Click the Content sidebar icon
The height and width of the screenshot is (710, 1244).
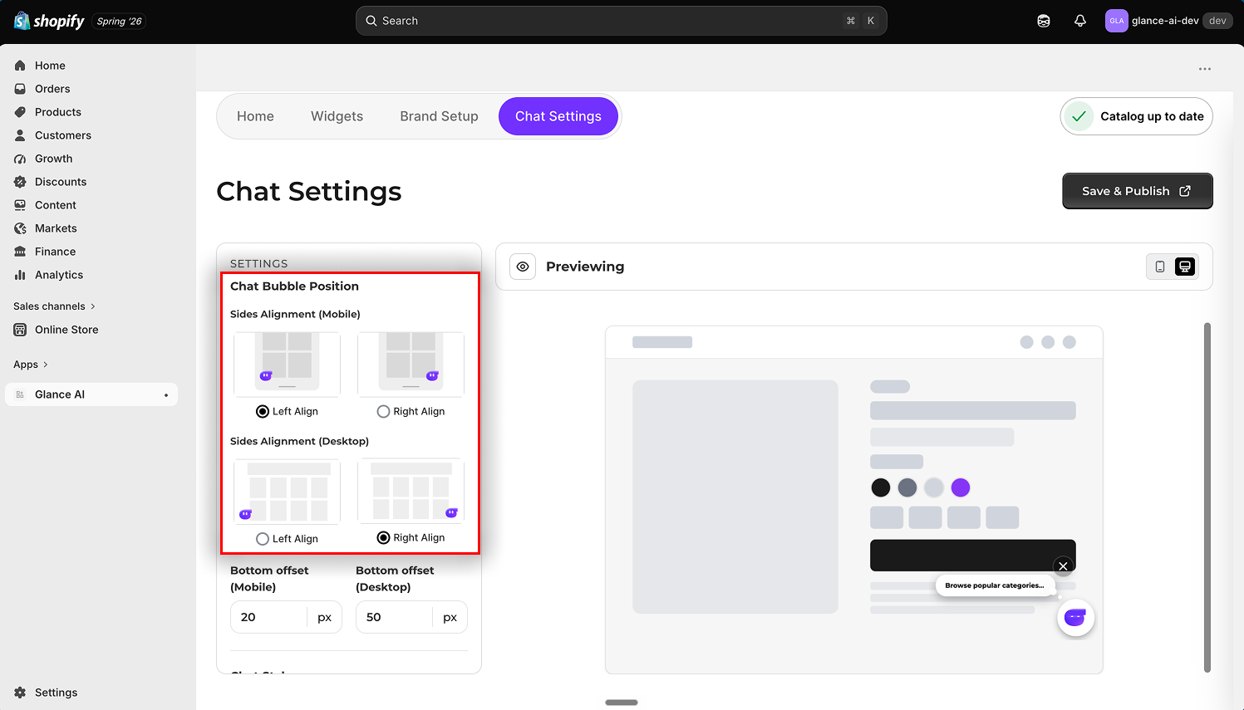tap(20, 205)
